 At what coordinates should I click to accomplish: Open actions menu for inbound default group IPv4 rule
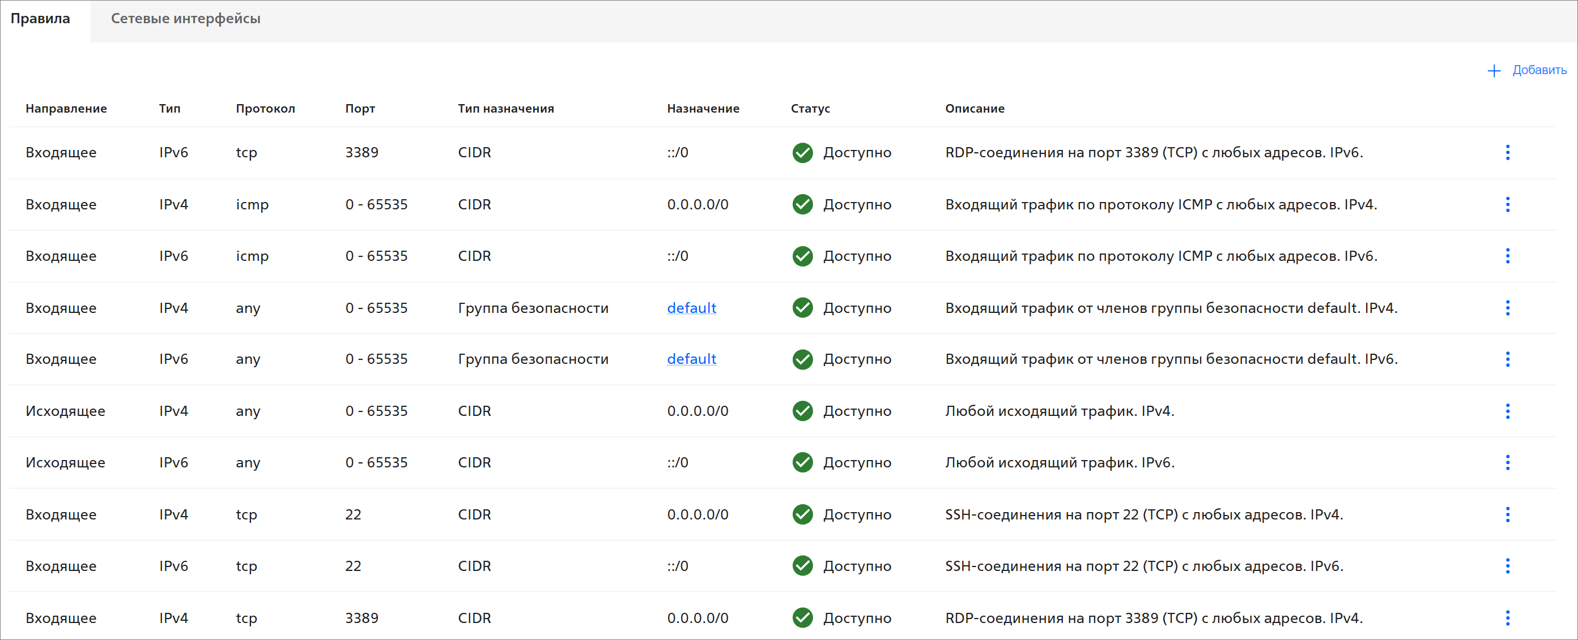(x=1508, y=308)
